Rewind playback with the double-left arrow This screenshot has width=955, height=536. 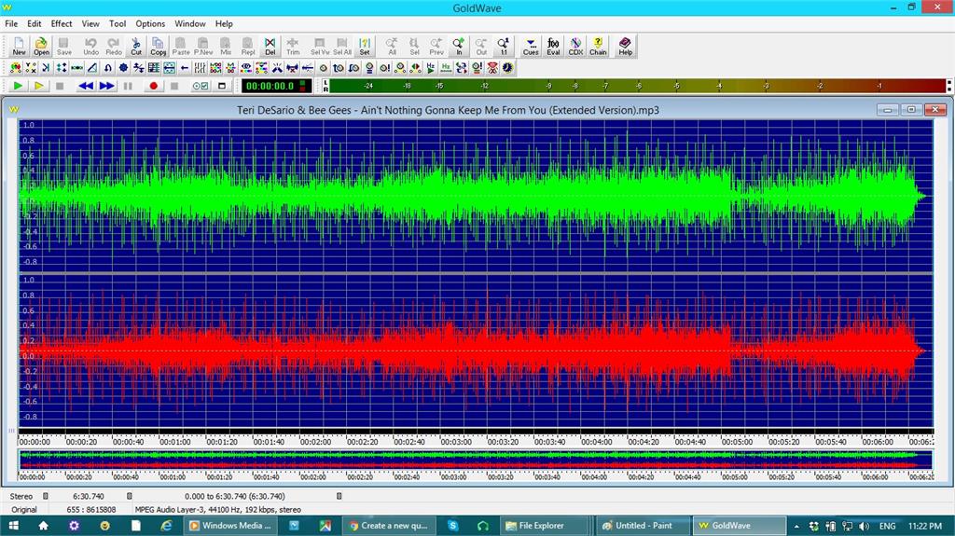click(85, 86)
